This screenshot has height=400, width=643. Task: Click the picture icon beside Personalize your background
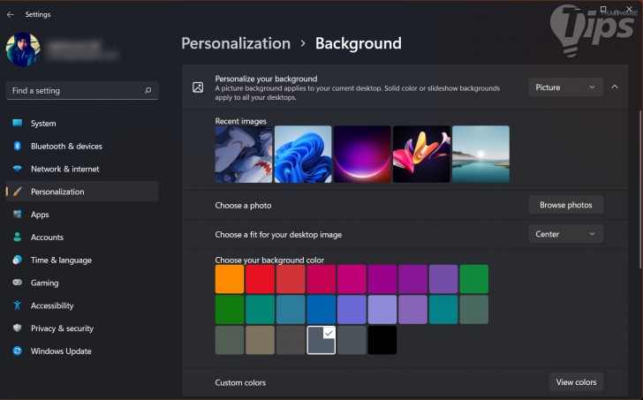point(198,87)
